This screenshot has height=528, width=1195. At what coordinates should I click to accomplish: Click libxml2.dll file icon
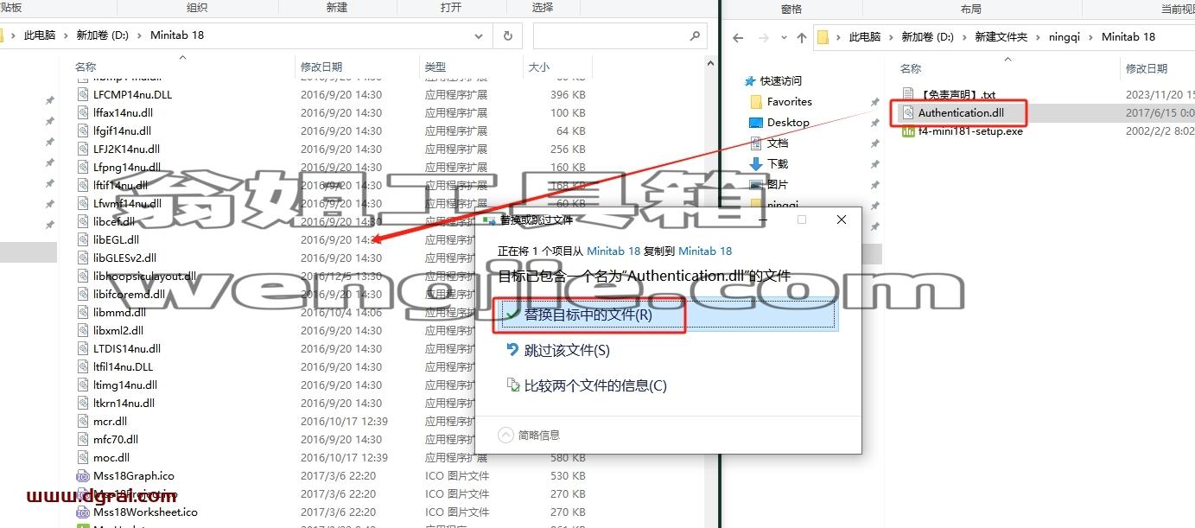click(83, 330)
